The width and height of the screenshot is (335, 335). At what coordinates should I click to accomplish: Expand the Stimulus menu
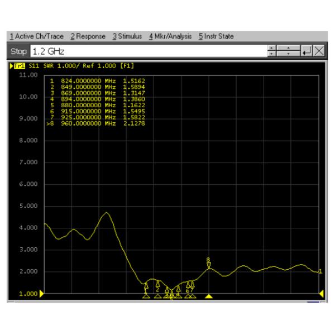click(x=128, y=36)
